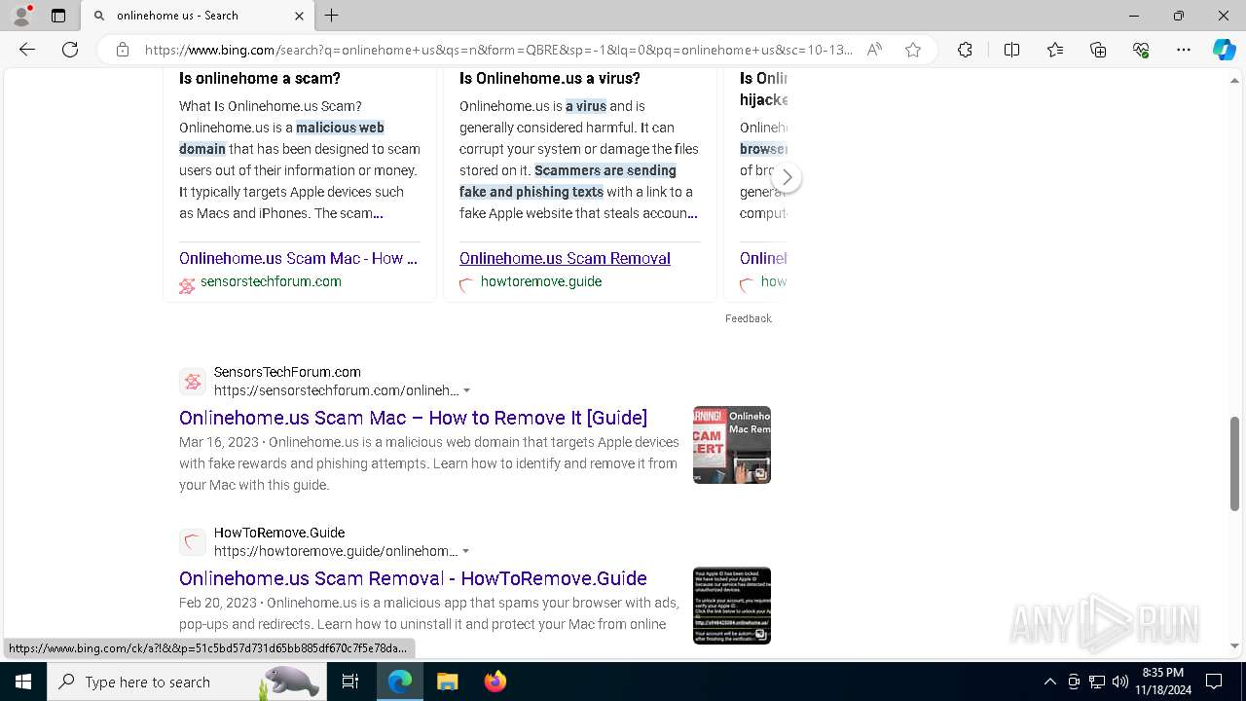Click HowToRemove.Guide site name
Screen dimensions: 1246x701
(x=279, y=533)
